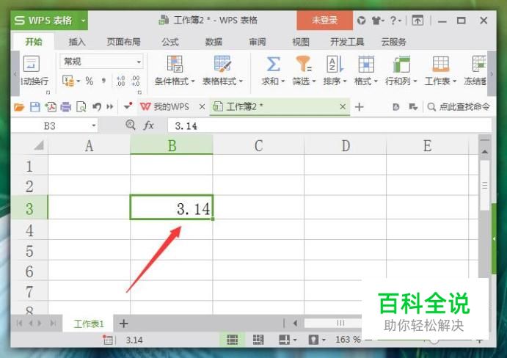Viewport: 507px width, 358px height.
Task: Add a new sheet next to 工作表1
Action: [123, 324]
